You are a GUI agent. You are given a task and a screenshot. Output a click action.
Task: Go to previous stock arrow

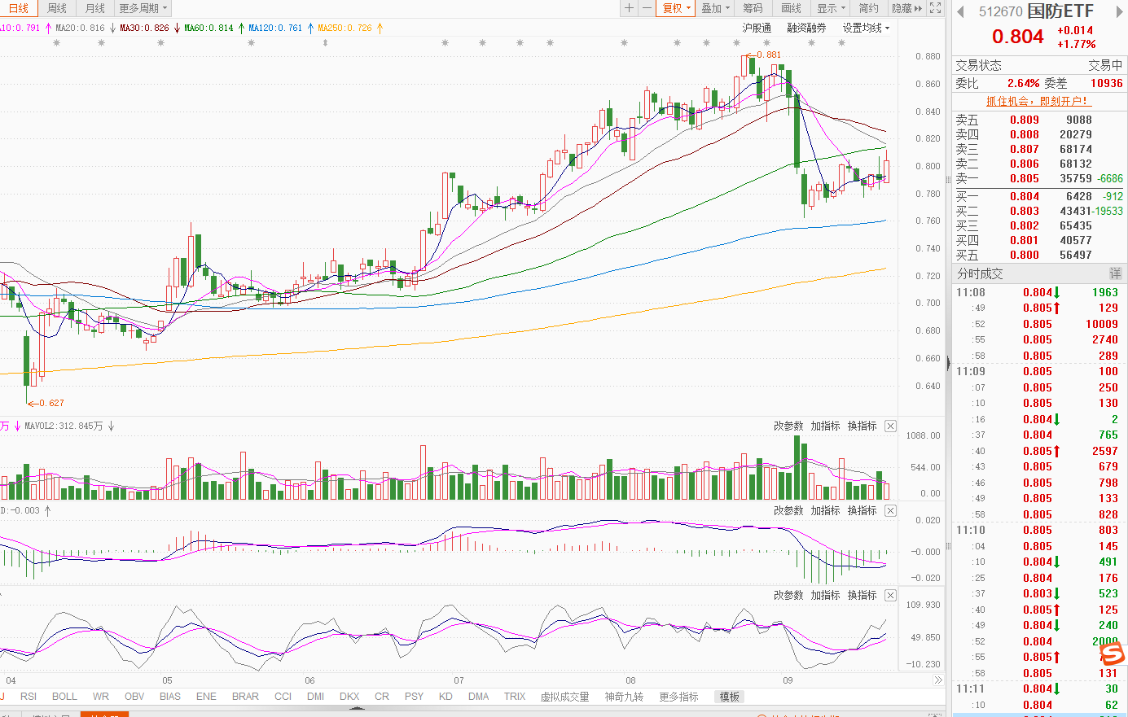pos(960,11)
